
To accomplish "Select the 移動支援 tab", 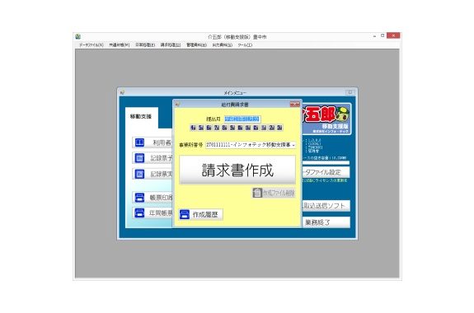I will [x=141, y=117].
